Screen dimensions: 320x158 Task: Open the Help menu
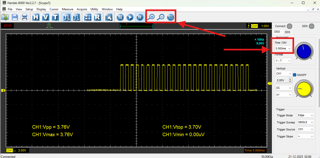coord(120,9)
